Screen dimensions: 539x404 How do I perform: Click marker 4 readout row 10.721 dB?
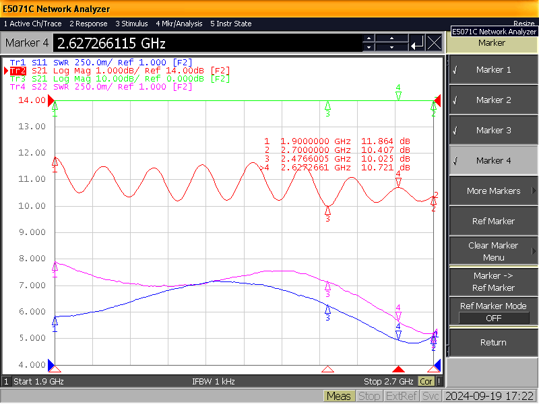[x=335, y=168]
